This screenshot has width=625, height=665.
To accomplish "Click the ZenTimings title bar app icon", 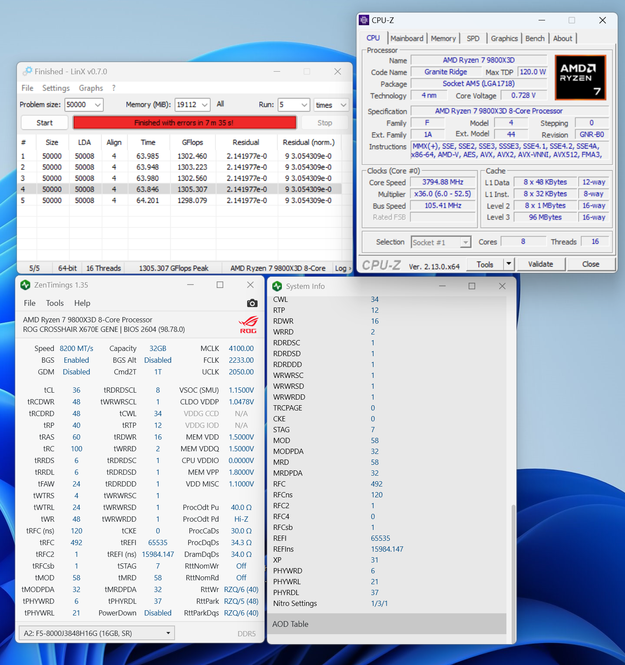I will tap(25, 285).
